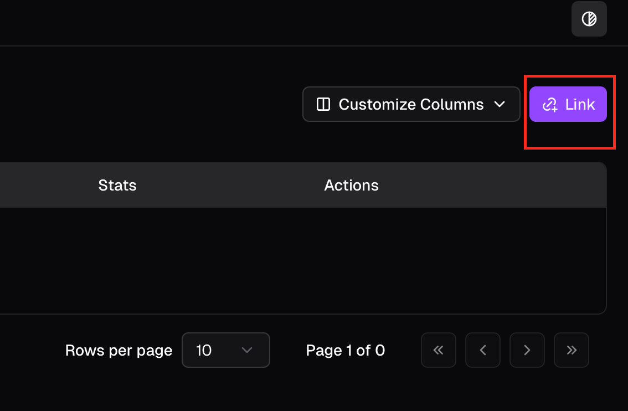This screenshot has height=411, width=628.
Task: Click the columns layout icon
Action: [x=323, y=104]
